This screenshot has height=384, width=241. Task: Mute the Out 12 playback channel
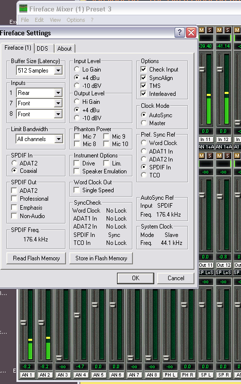pos(220,155)
